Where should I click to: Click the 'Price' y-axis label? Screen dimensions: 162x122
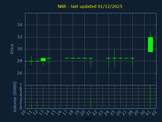coord(12,49)
